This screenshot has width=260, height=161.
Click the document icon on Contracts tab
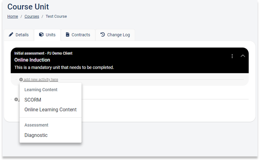tap(68, 34)
